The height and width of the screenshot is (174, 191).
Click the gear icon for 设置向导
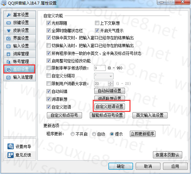[x=11, y=146]
